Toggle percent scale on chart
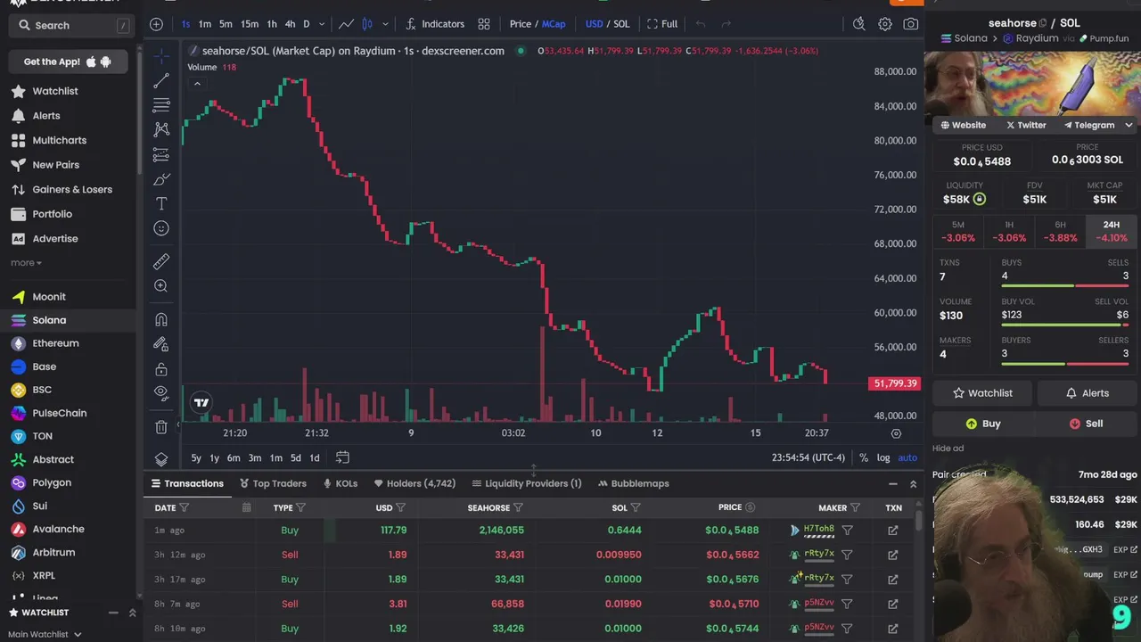Image resolution: width=1141 pixels, height=642 pixels. pyautogui.click(x=864, y=457)
